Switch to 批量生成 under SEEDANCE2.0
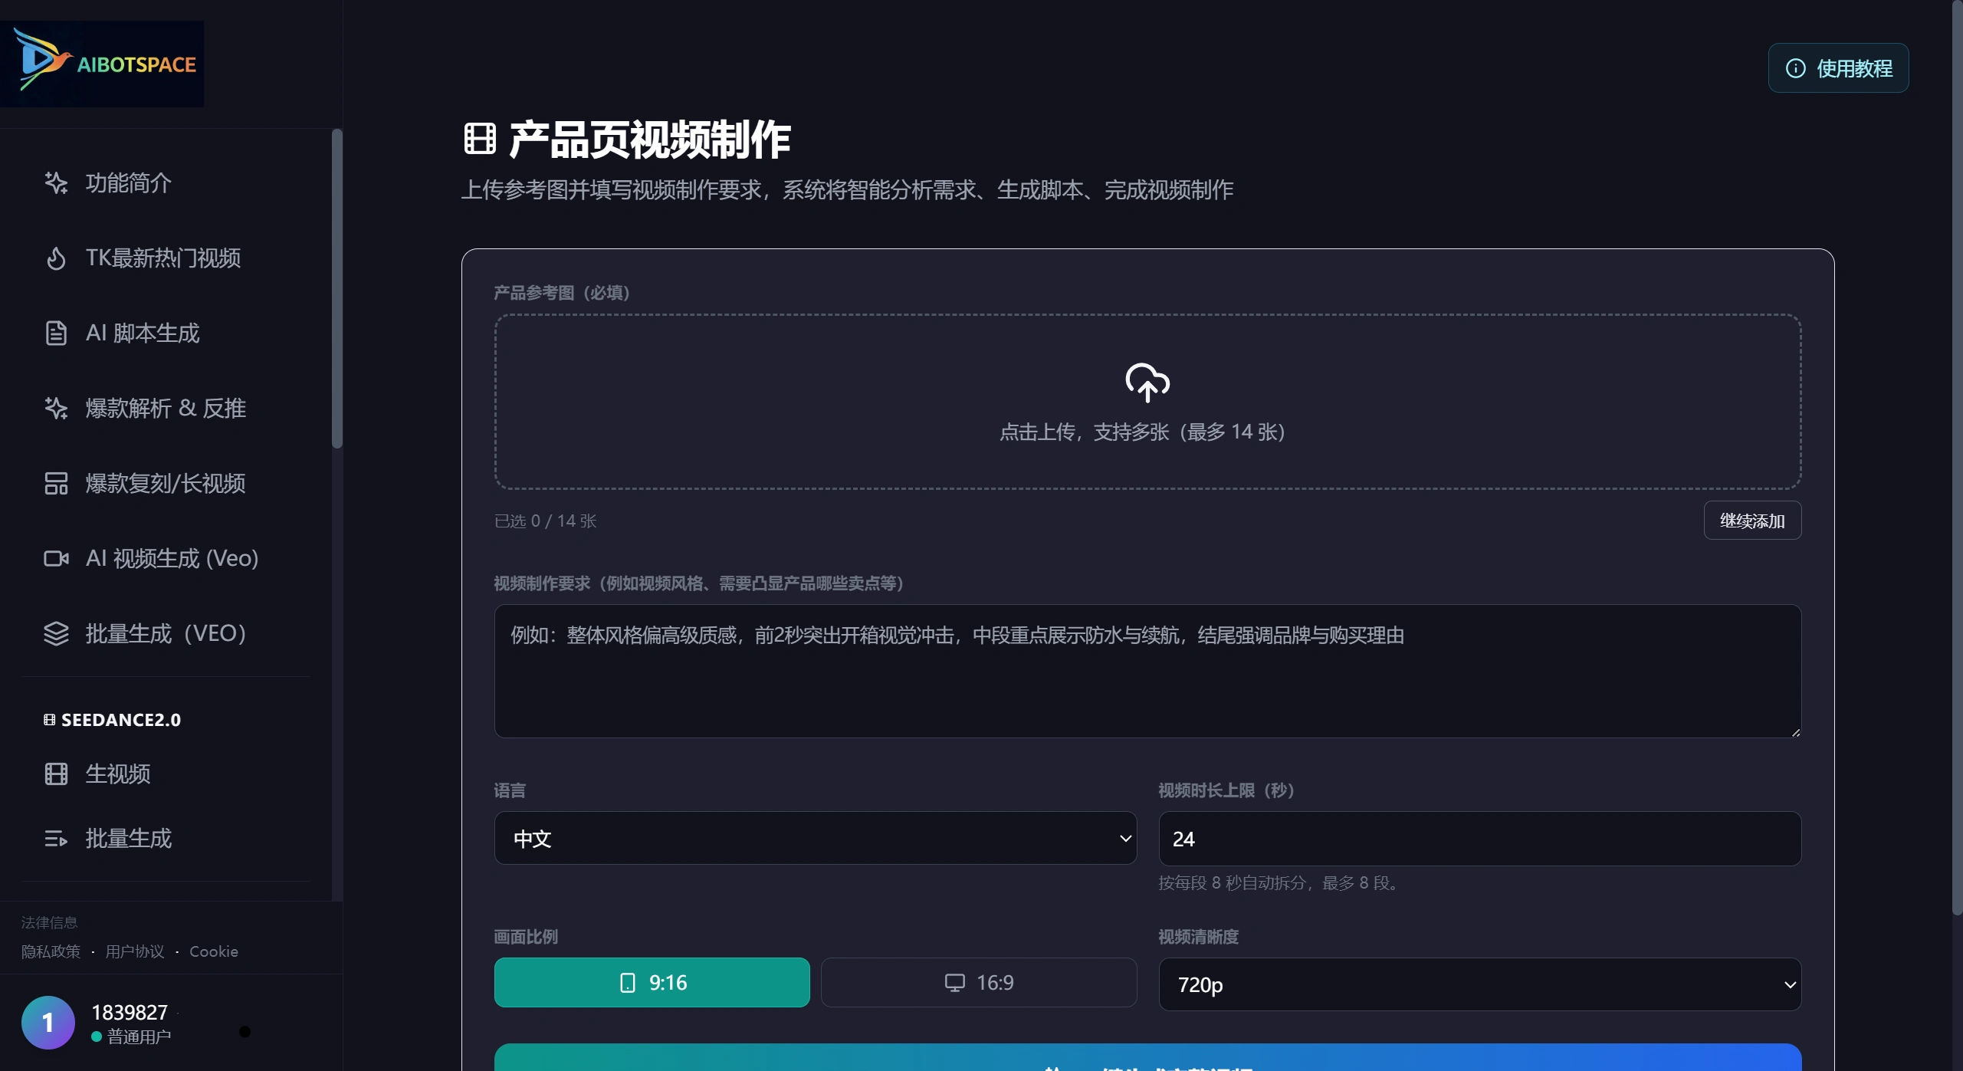1963x1071 pixels. tap(129, 838)
